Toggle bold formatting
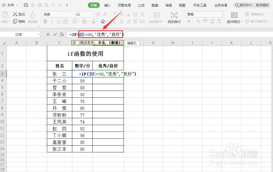Image resolution: width=273 pixels, height=172 pixels. 45,21
